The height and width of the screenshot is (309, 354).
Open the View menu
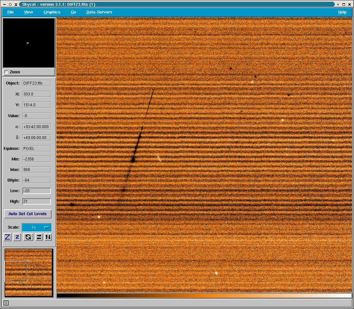(28, 12)
